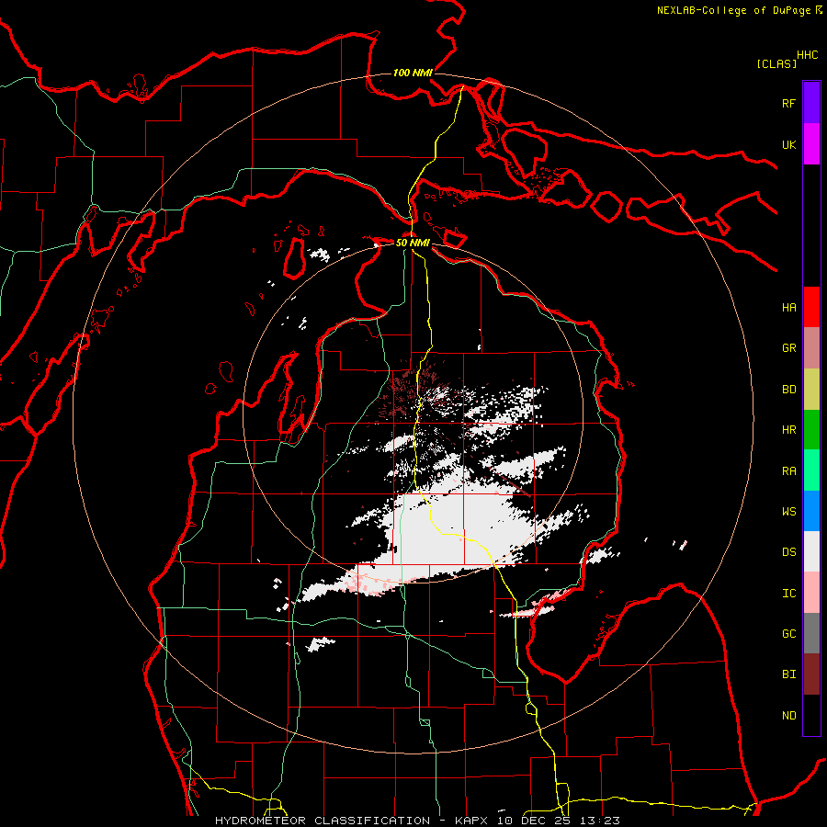Click the HR legend label

coord(788,430)
